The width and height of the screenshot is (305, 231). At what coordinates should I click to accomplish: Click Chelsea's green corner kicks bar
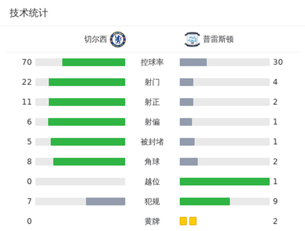tap(89, 161)
